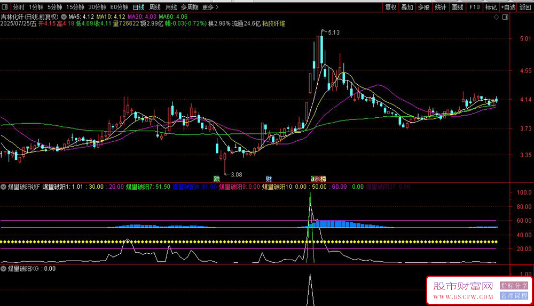Click the diamond icon above the chart
Viewport: 534px width, 306px height.
point(496,17)
